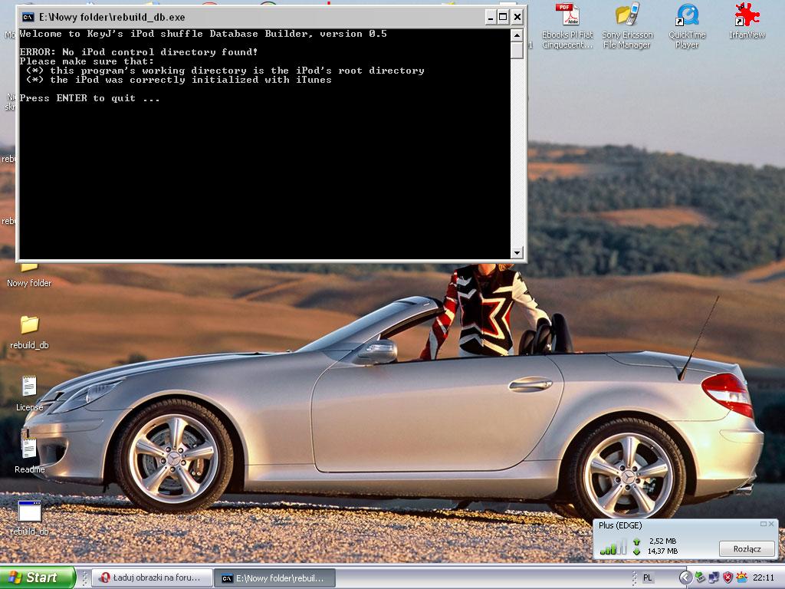Click the Rozłącz button in Plus (EDGE) popup
785x589 pixels.
747,549
